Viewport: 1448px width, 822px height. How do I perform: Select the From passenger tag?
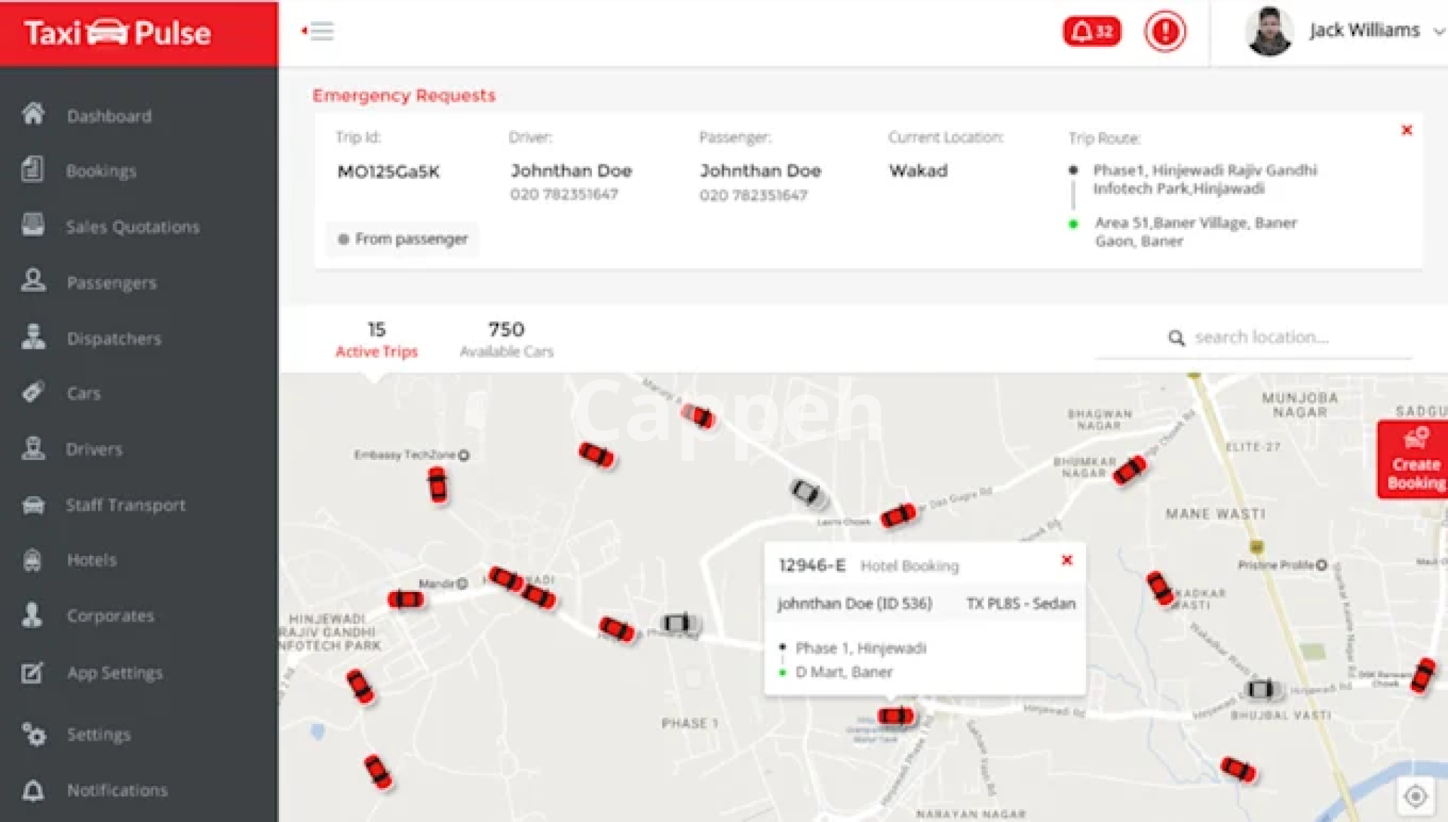coord(403,239)
